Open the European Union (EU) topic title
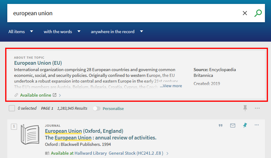The height and width of the screenshot is (158, 271). pyautogui.click(x=38, y=63)
